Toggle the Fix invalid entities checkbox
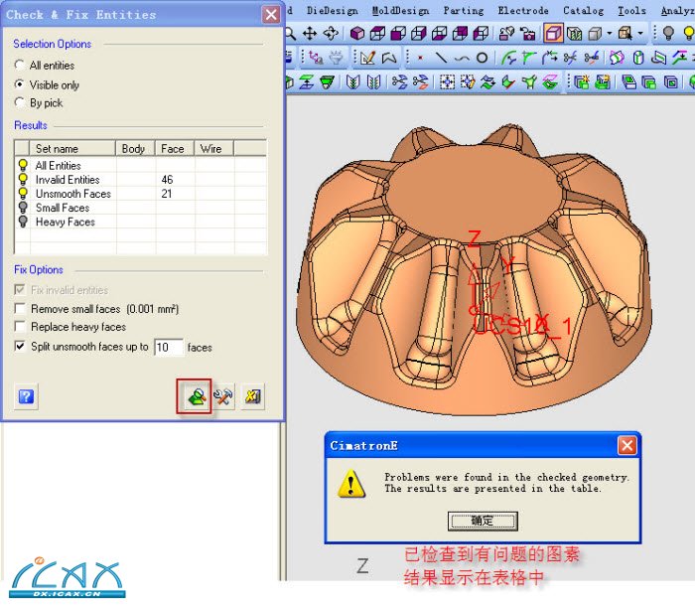Viewport: 695px width, 607px height. [x=20, y=289]
